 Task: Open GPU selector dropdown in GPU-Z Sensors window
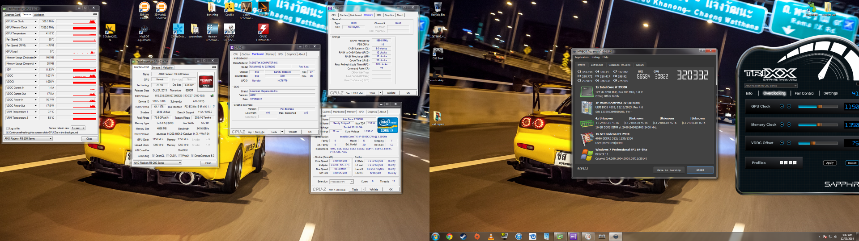(x=28, y=139)
